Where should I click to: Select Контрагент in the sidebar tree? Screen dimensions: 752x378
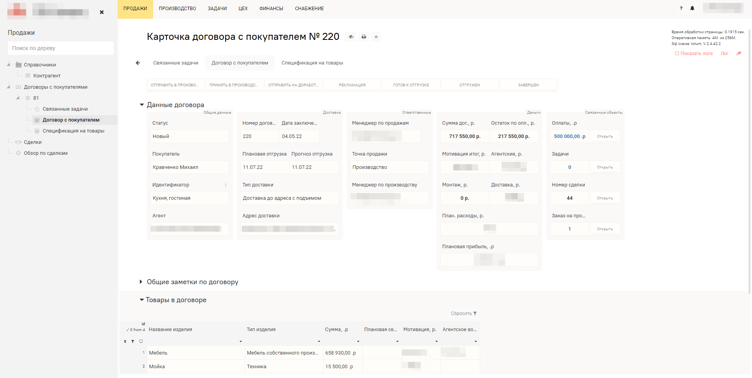click(47, 76)
